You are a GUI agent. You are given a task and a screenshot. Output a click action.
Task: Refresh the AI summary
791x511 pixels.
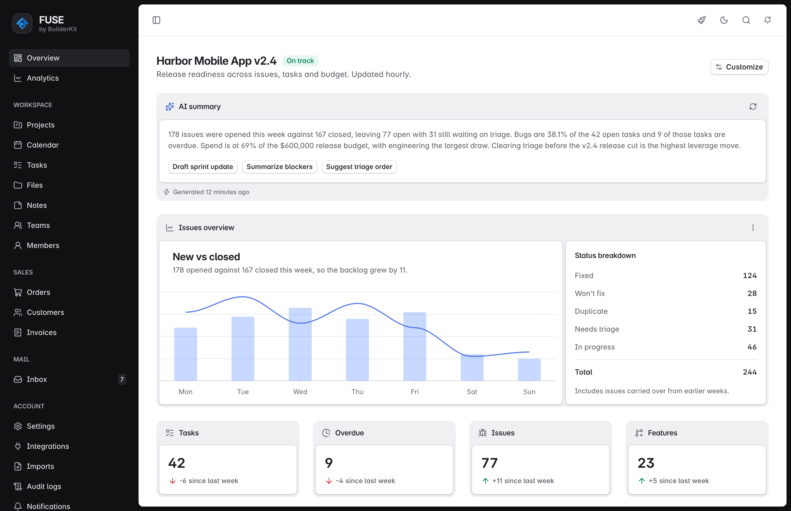[753, 107]
